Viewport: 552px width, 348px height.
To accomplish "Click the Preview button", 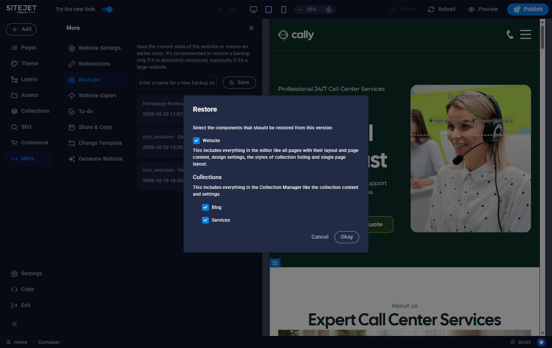I will (x=483, y=9).
